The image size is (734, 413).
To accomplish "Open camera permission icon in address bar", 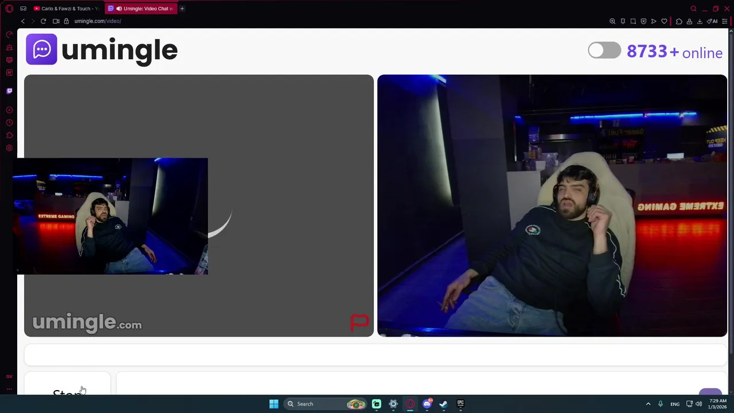I will coord(56,21).
